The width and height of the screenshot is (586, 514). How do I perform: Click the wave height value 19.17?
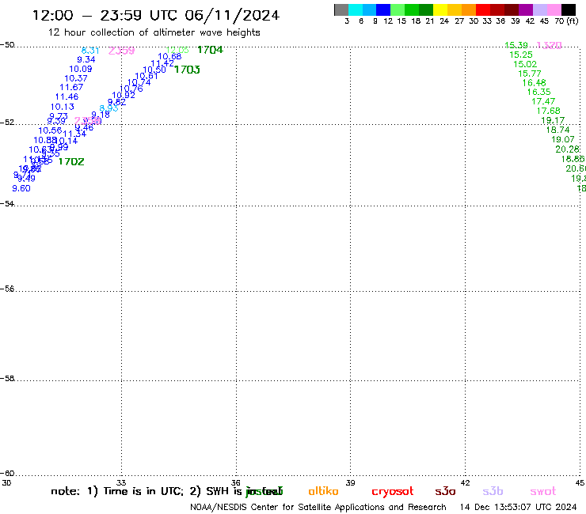click(553, 120)
